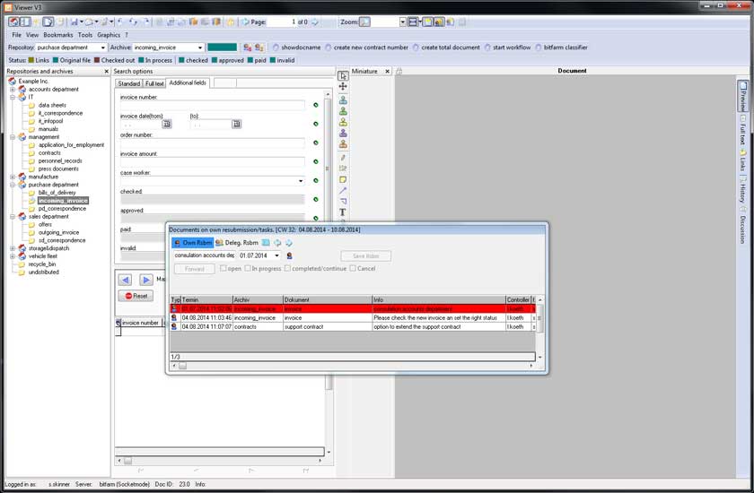Collapse the IT tree node

click(13, 97)
